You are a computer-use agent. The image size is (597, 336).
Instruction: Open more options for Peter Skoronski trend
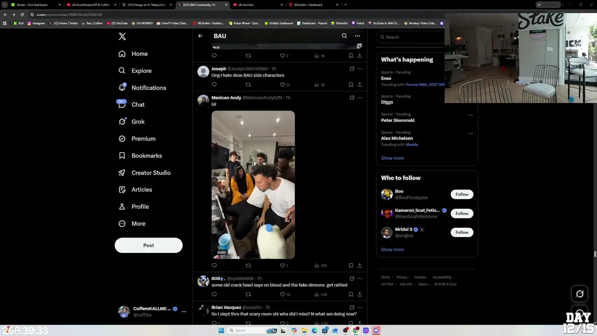coord(470,115)
